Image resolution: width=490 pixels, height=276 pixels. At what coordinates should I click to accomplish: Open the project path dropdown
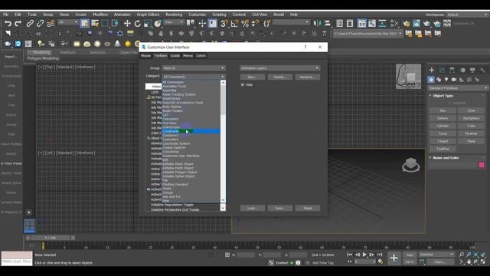367,34
